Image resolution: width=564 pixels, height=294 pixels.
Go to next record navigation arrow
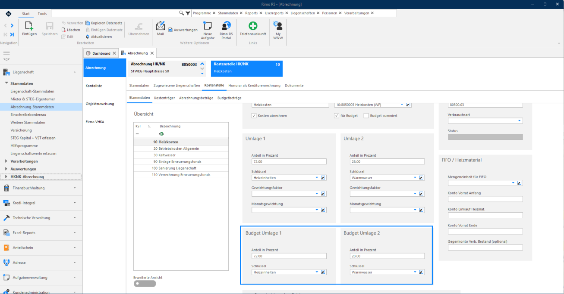pos(12,26)
